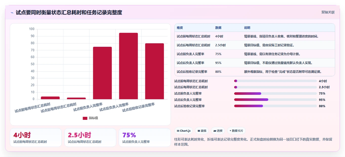This screenshot has width=345, height=157.
Task: Select the 4小时 data card
Action: pos(36,138)
